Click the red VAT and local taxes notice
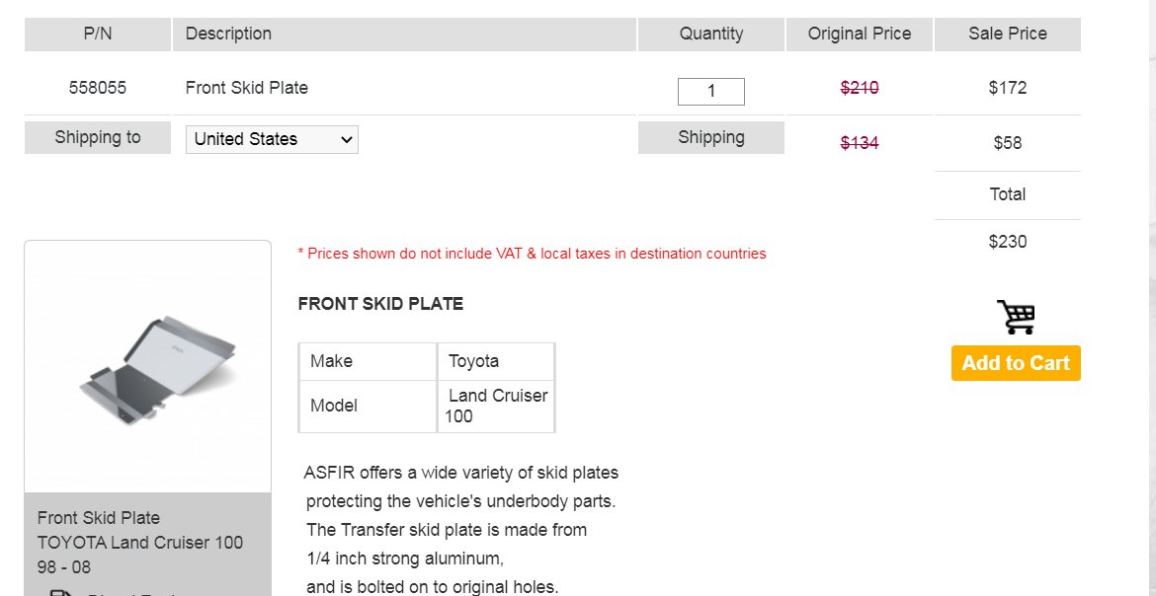 532,254
